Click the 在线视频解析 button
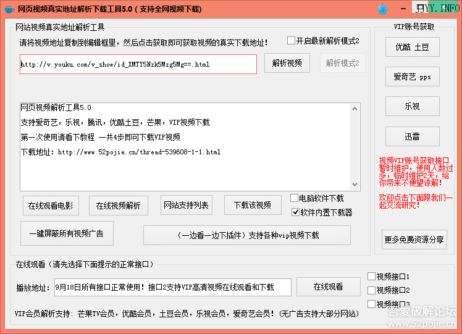This screenshot has height=334, width=462. point(119,206)
